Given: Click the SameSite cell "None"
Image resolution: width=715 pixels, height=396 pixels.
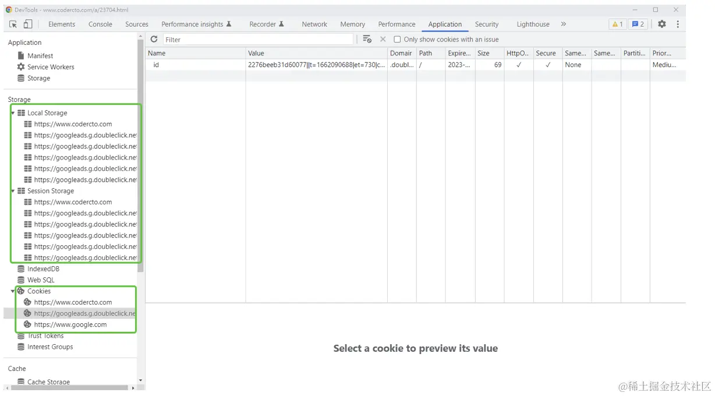Looking at the screenshot, I should (573, 65).
